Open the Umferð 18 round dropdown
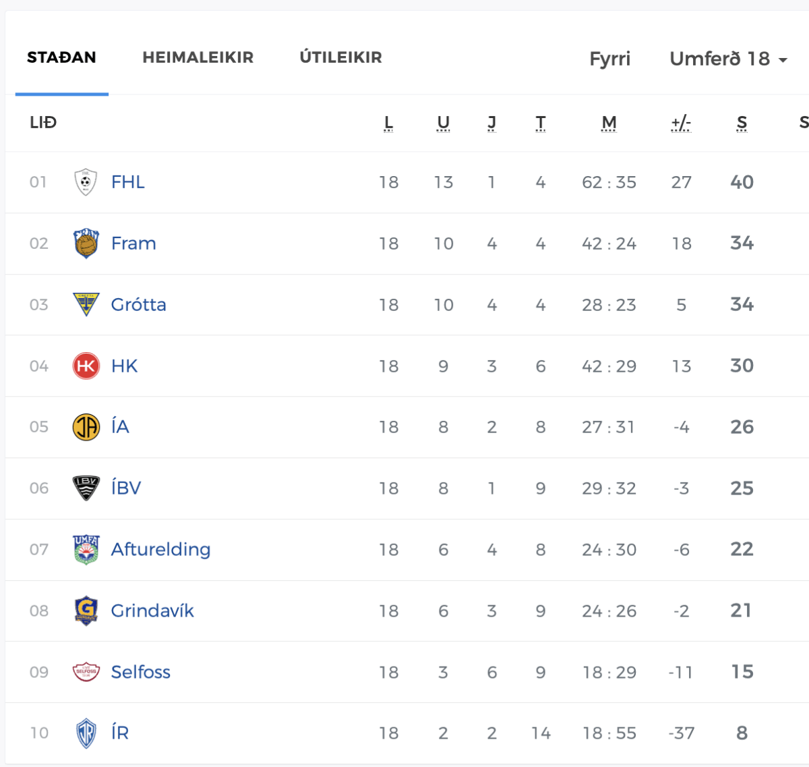 728,59
